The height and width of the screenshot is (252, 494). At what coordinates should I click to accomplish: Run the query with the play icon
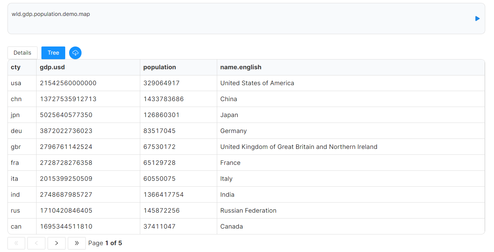click(477, 19)
